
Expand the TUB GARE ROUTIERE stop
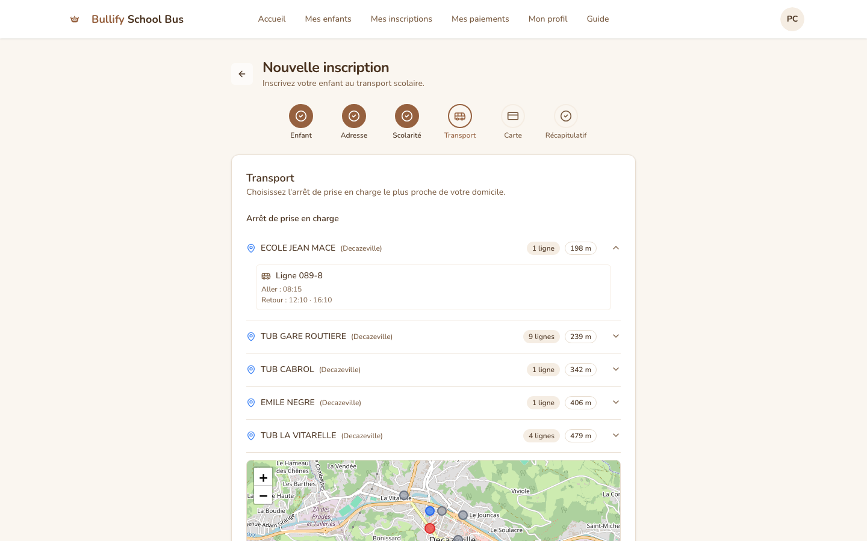[615, 336]
